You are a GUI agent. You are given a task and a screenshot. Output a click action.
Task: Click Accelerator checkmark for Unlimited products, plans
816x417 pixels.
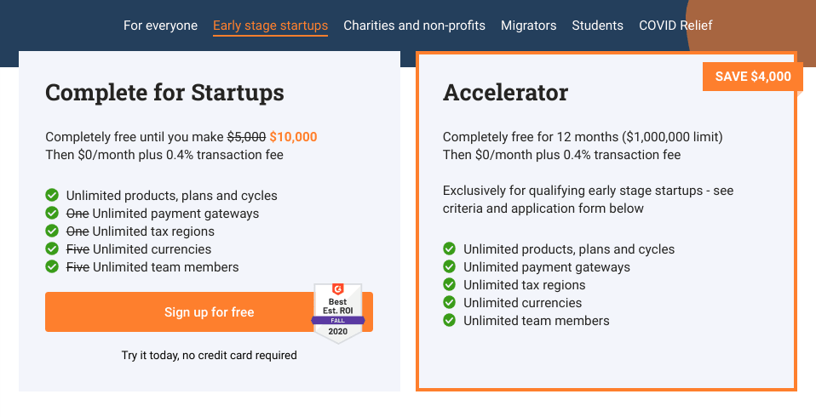pos(450,248)
